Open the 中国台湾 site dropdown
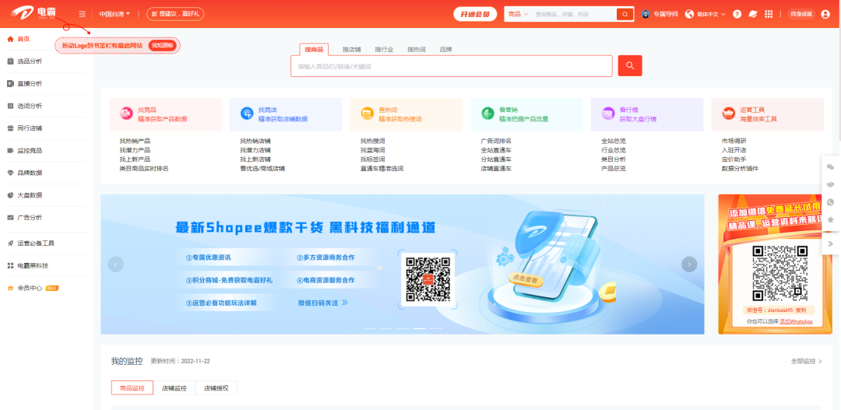 click(x=114, y=14)
